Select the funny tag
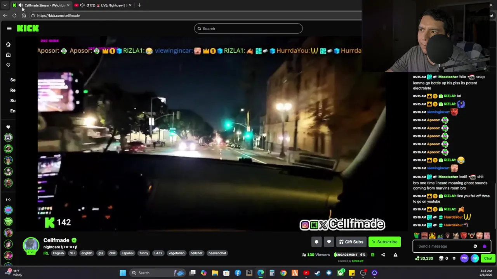Image resolution: width=497 pixels, height=279 pixels. click(x=144, y=253)
